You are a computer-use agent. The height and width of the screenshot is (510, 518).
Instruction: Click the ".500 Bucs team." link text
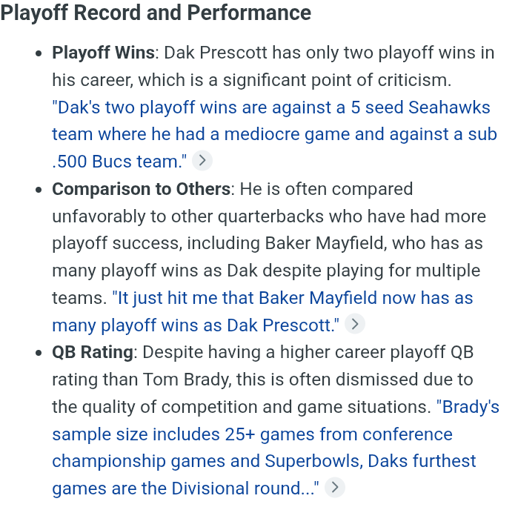[119, 162]
